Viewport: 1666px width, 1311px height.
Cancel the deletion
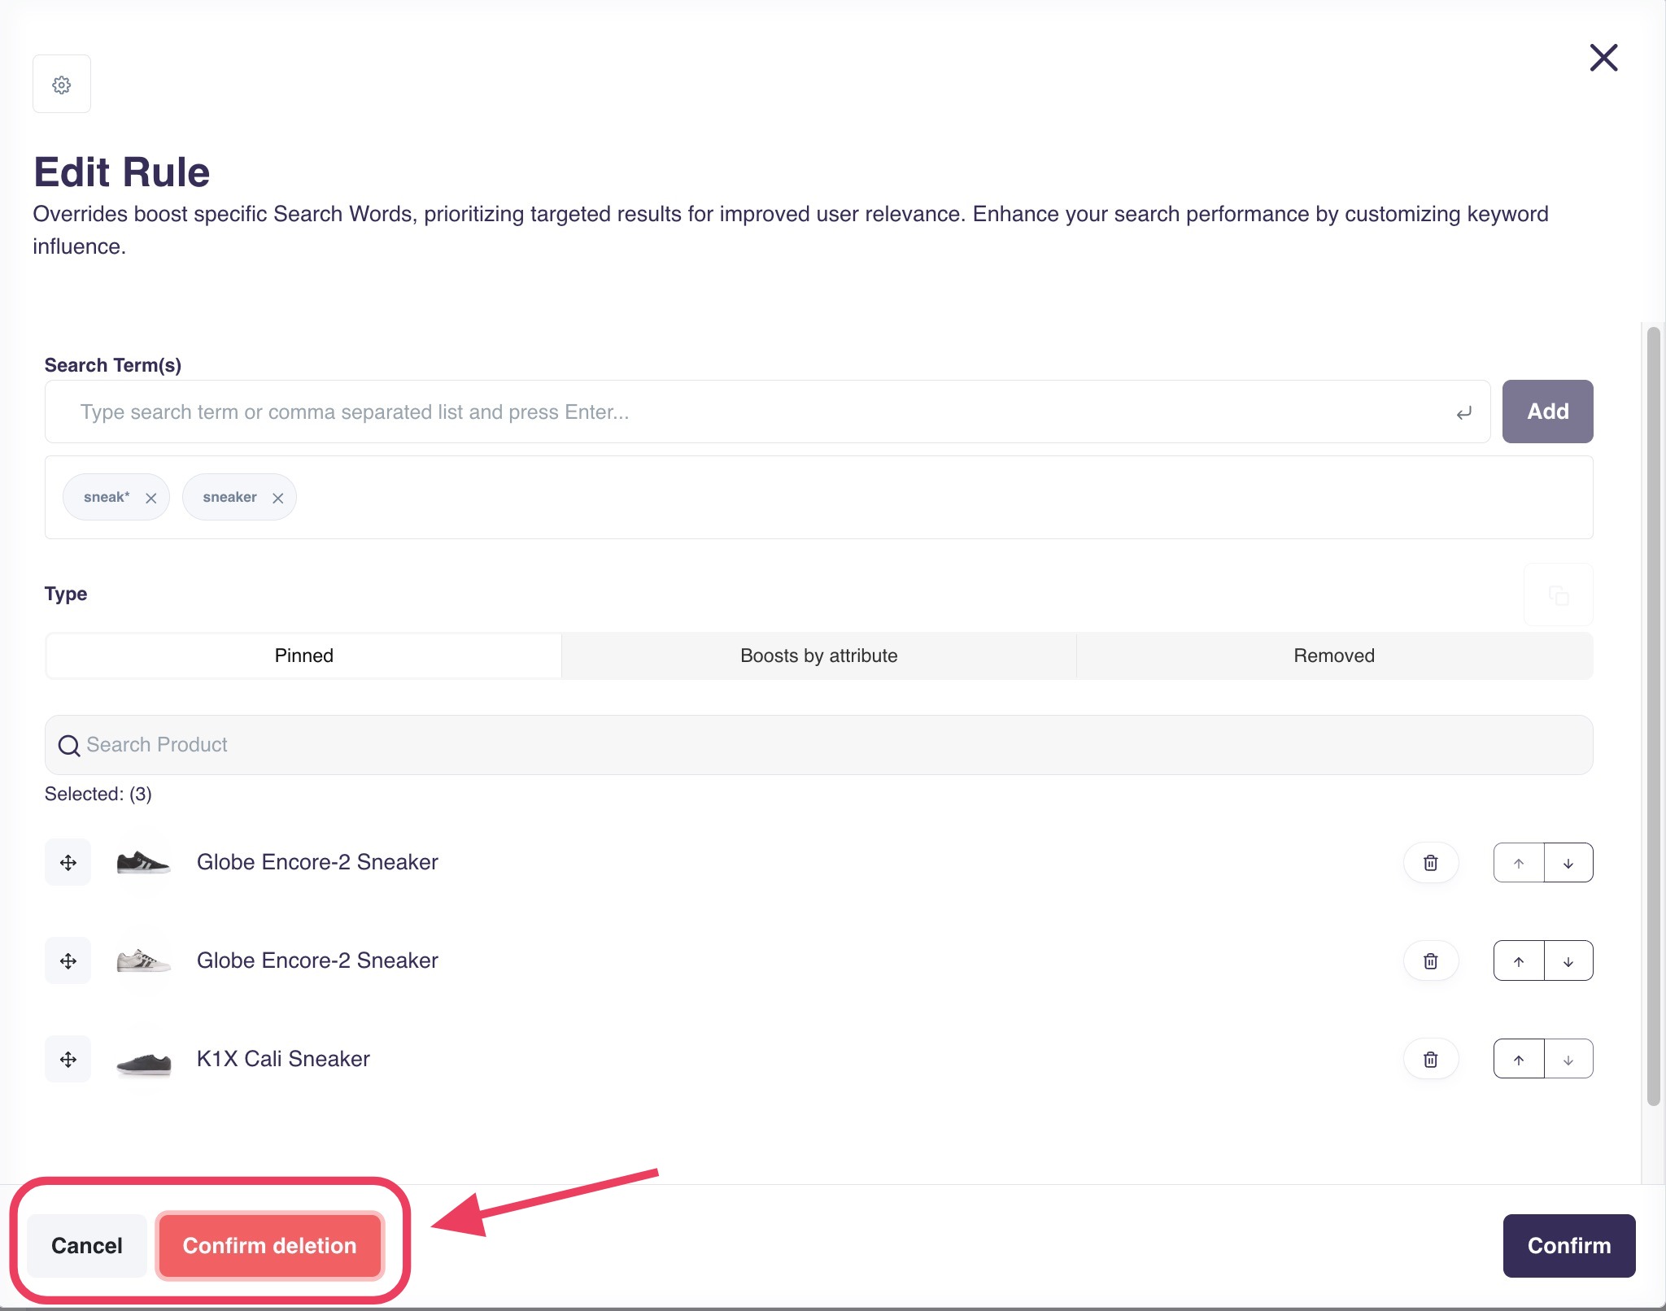pyautogui.click(x=86, y=1246)
